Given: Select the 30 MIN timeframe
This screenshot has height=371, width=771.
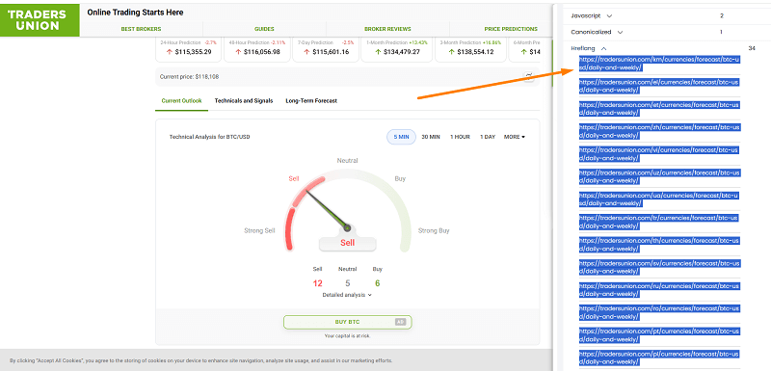Looking at the screenshot, I should click(x=431, y=137).
